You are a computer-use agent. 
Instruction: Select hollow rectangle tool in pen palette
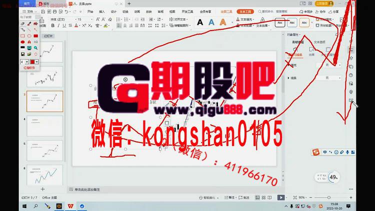coord(22,36)
